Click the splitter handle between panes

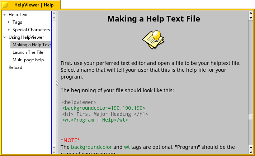coord(57,82)
